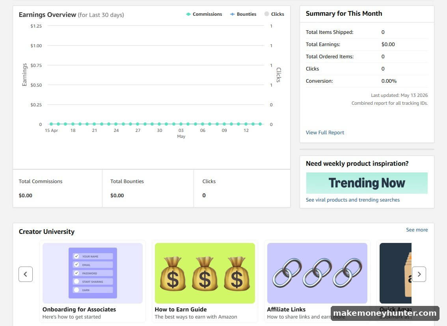The height and width of the screenshot is (326, 447).
Task: Click Combined report for all tracking IDs text
Action: (x=389, y=103)
